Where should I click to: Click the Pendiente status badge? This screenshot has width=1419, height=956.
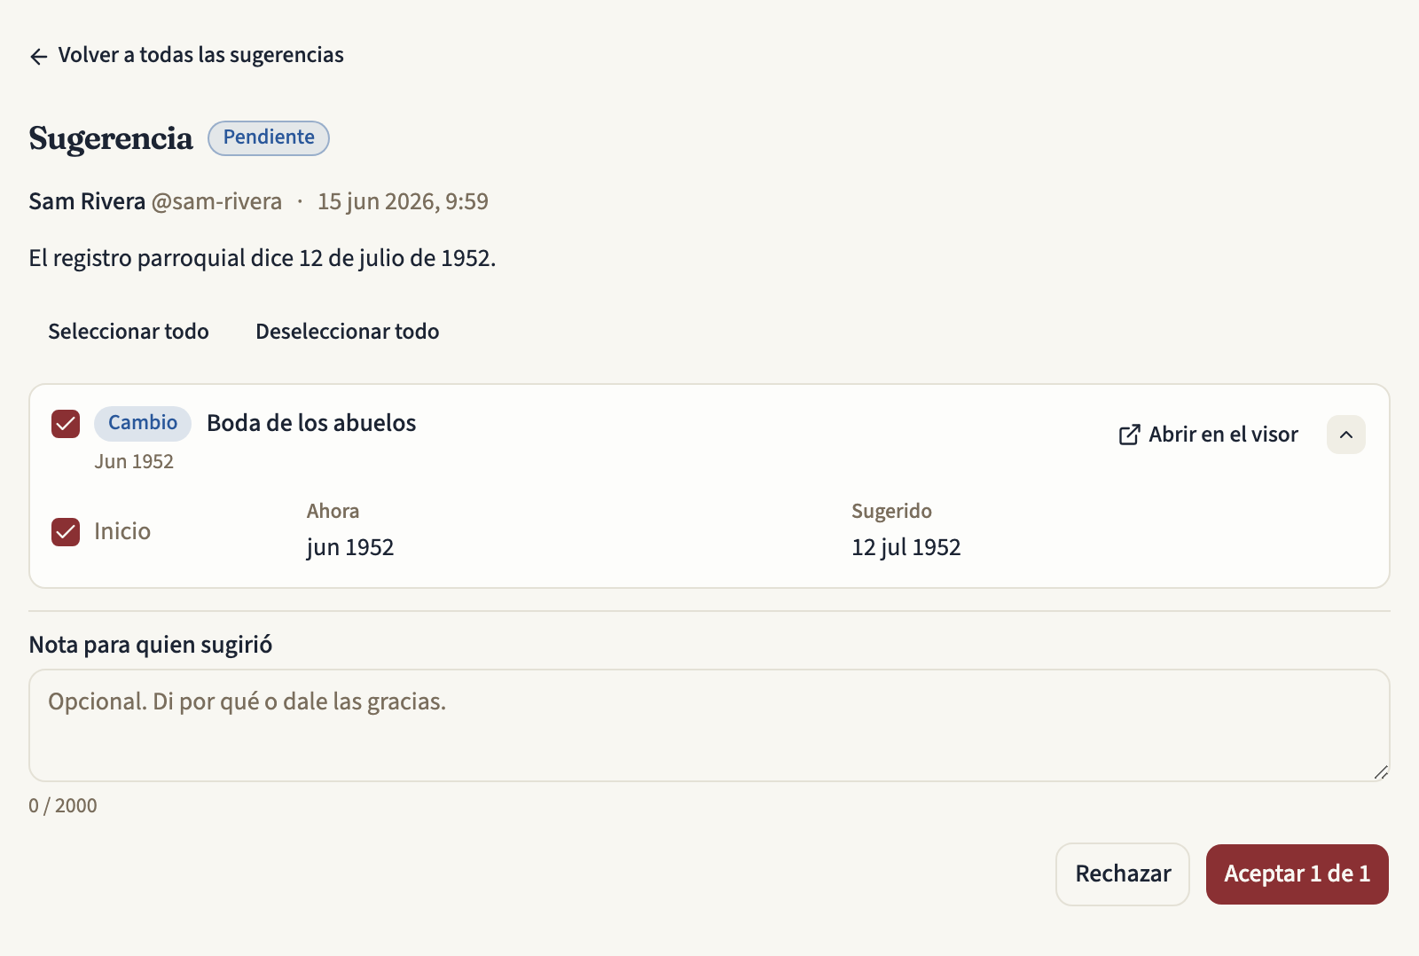click(x=269, y=137)
